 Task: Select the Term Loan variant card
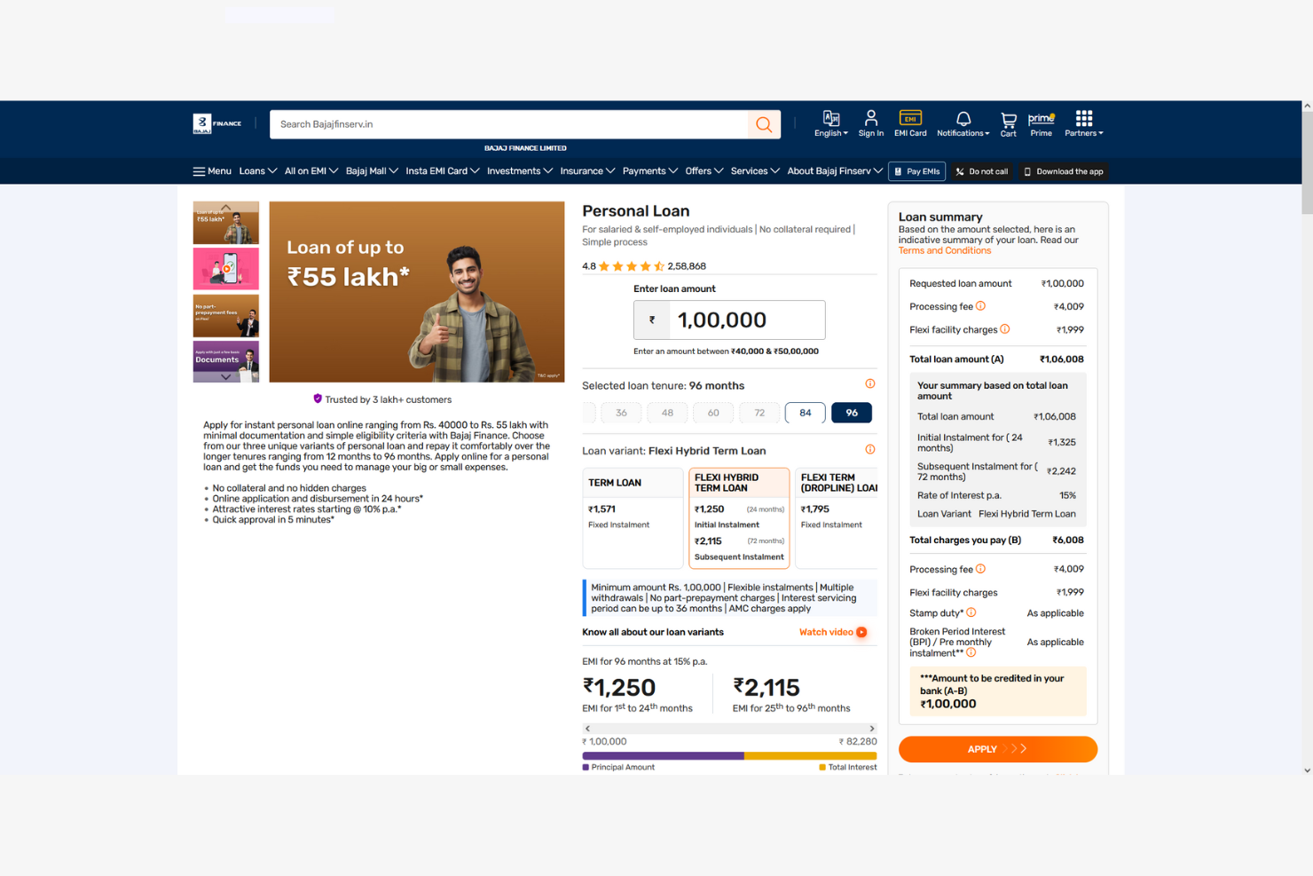click(x=633, y=517)
